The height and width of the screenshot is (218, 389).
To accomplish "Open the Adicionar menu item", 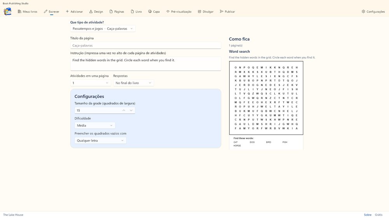I will point(74,12).
